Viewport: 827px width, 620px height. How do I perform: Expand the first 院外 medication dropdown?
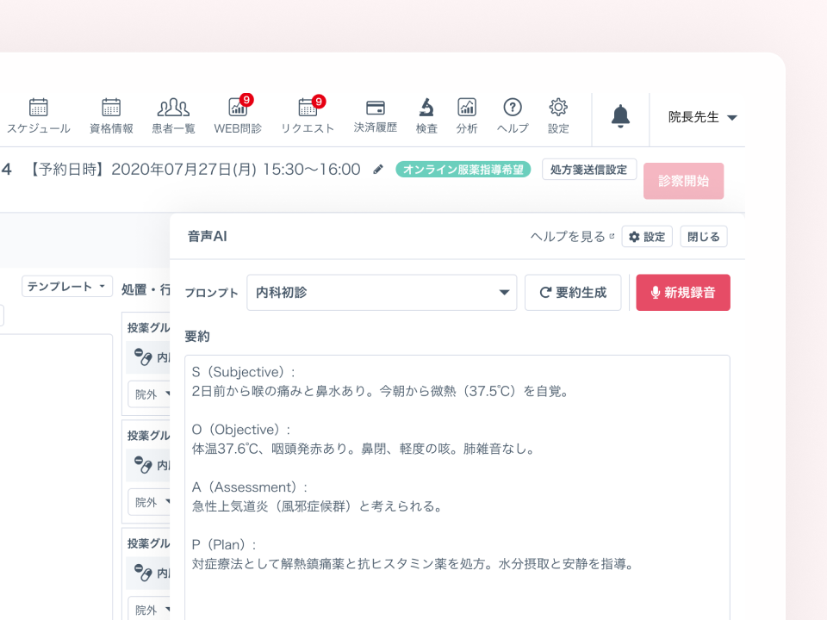click(x=148, y=394)
